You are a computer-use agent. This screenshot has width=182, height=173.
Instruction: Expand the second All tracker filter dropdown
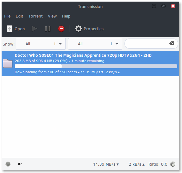pos(95,44)
